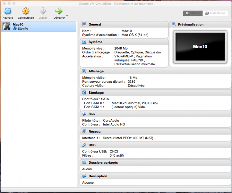
Task: Open the Stockage section header
Action: (x=155, y=93)
